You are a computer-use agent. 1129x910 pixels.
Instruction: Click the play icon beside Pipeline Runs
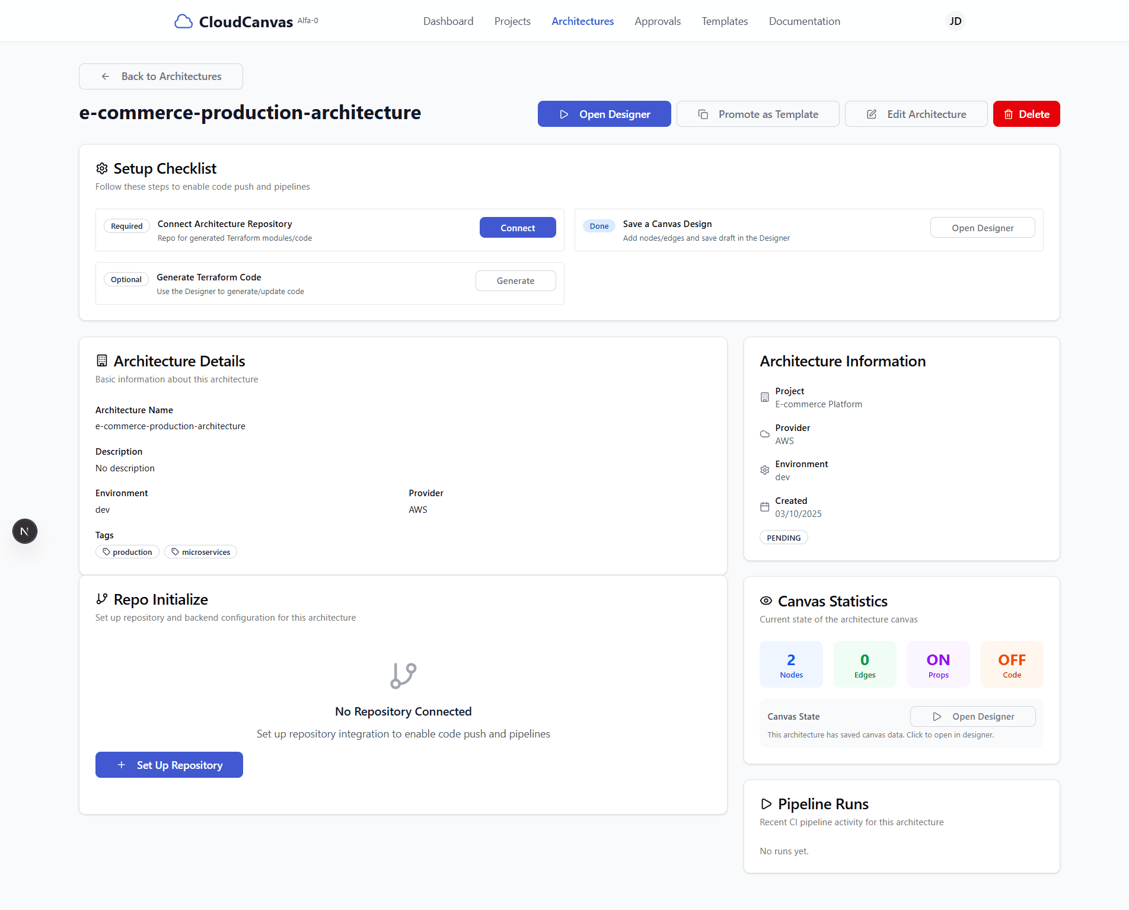[x=766, y=804]
